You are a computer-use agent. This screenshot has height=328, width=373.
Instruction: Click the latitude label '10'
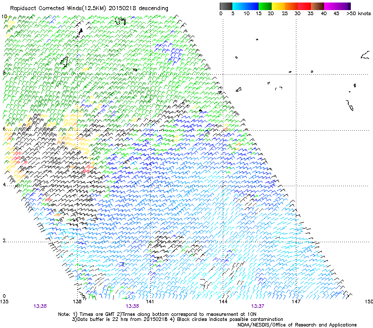[4, 17]
